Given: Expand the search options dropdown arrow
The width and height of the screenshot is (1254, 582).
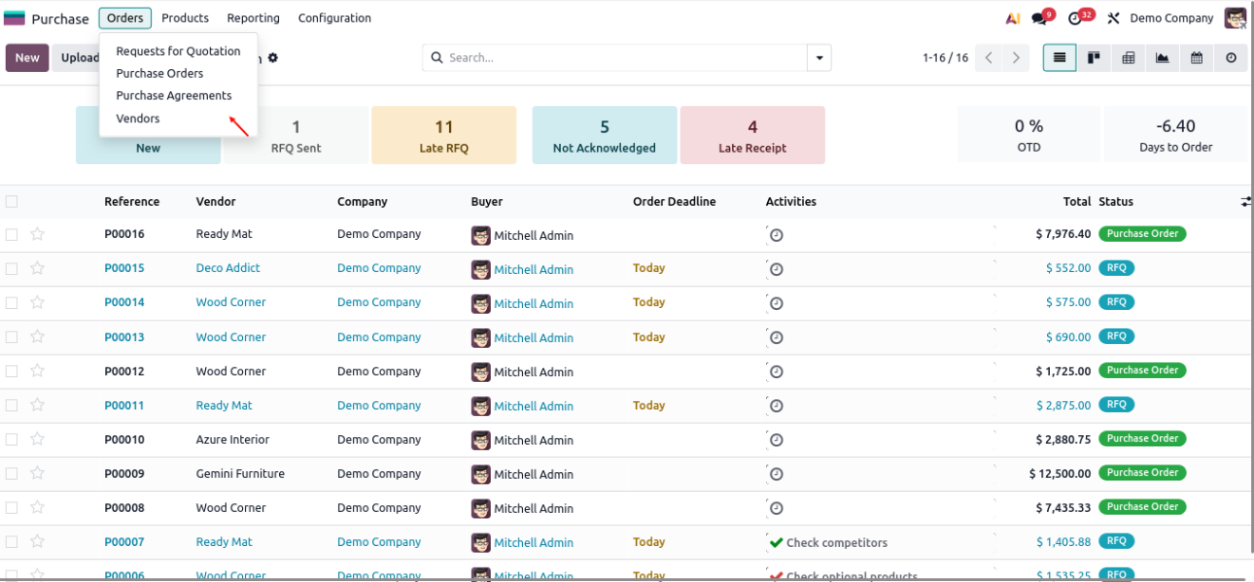Looking at the screenshot, I should click(819, 58).
